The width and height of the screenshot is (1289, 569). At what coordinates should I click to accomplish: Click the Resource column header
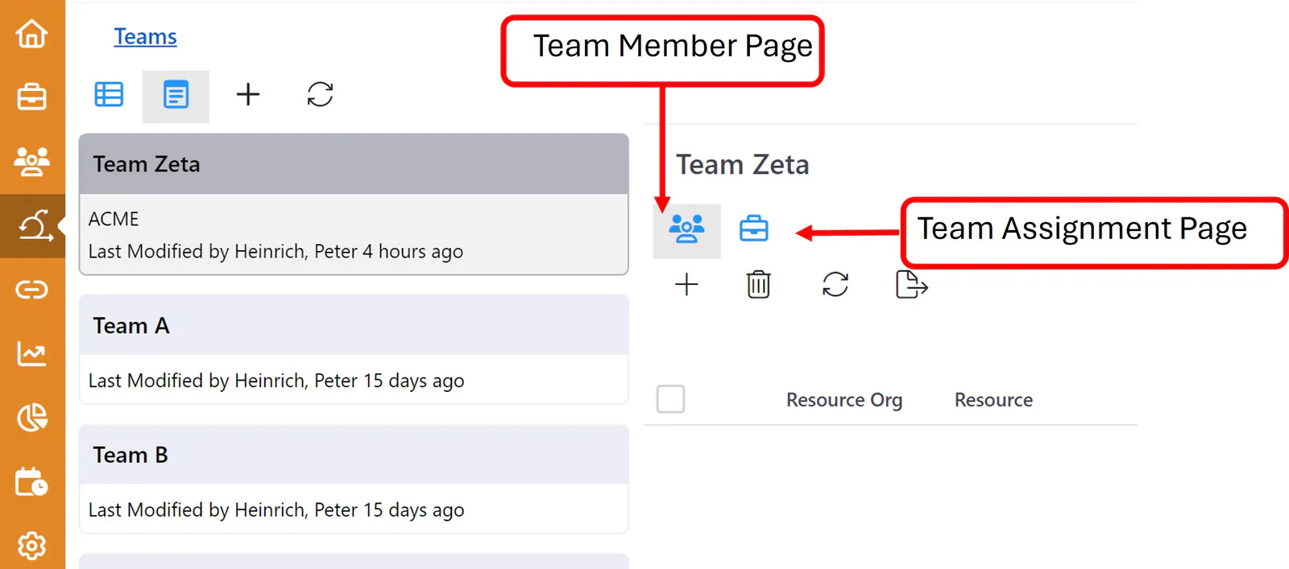(x=993, y=400)
